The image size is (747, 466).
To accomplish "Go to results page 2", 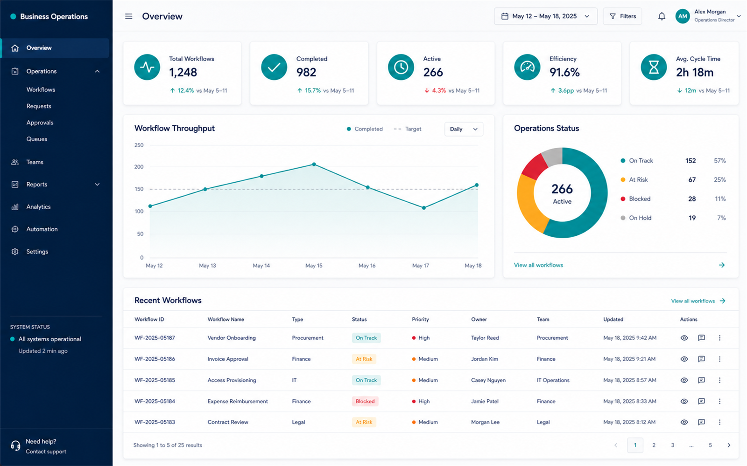I will 654,445.
